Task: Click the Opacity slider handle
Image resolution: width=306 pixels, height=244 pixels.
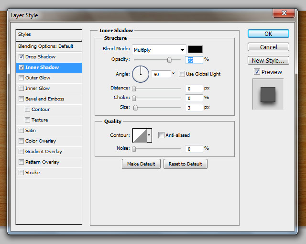Action: pyautogui.click(x=169, y=60)
